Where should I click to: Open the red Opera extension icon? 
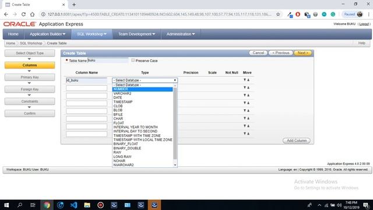[x=298, y=14]
